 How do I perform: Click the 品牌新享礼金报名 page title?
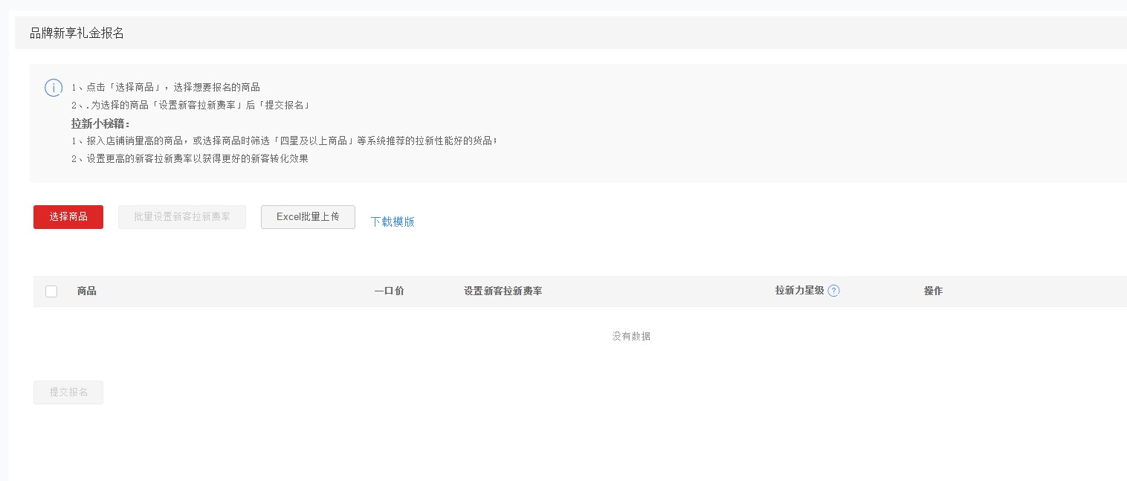click(x=77, y=33)
